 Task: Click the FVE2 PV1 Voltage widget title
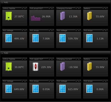click(x=8, y=81)
